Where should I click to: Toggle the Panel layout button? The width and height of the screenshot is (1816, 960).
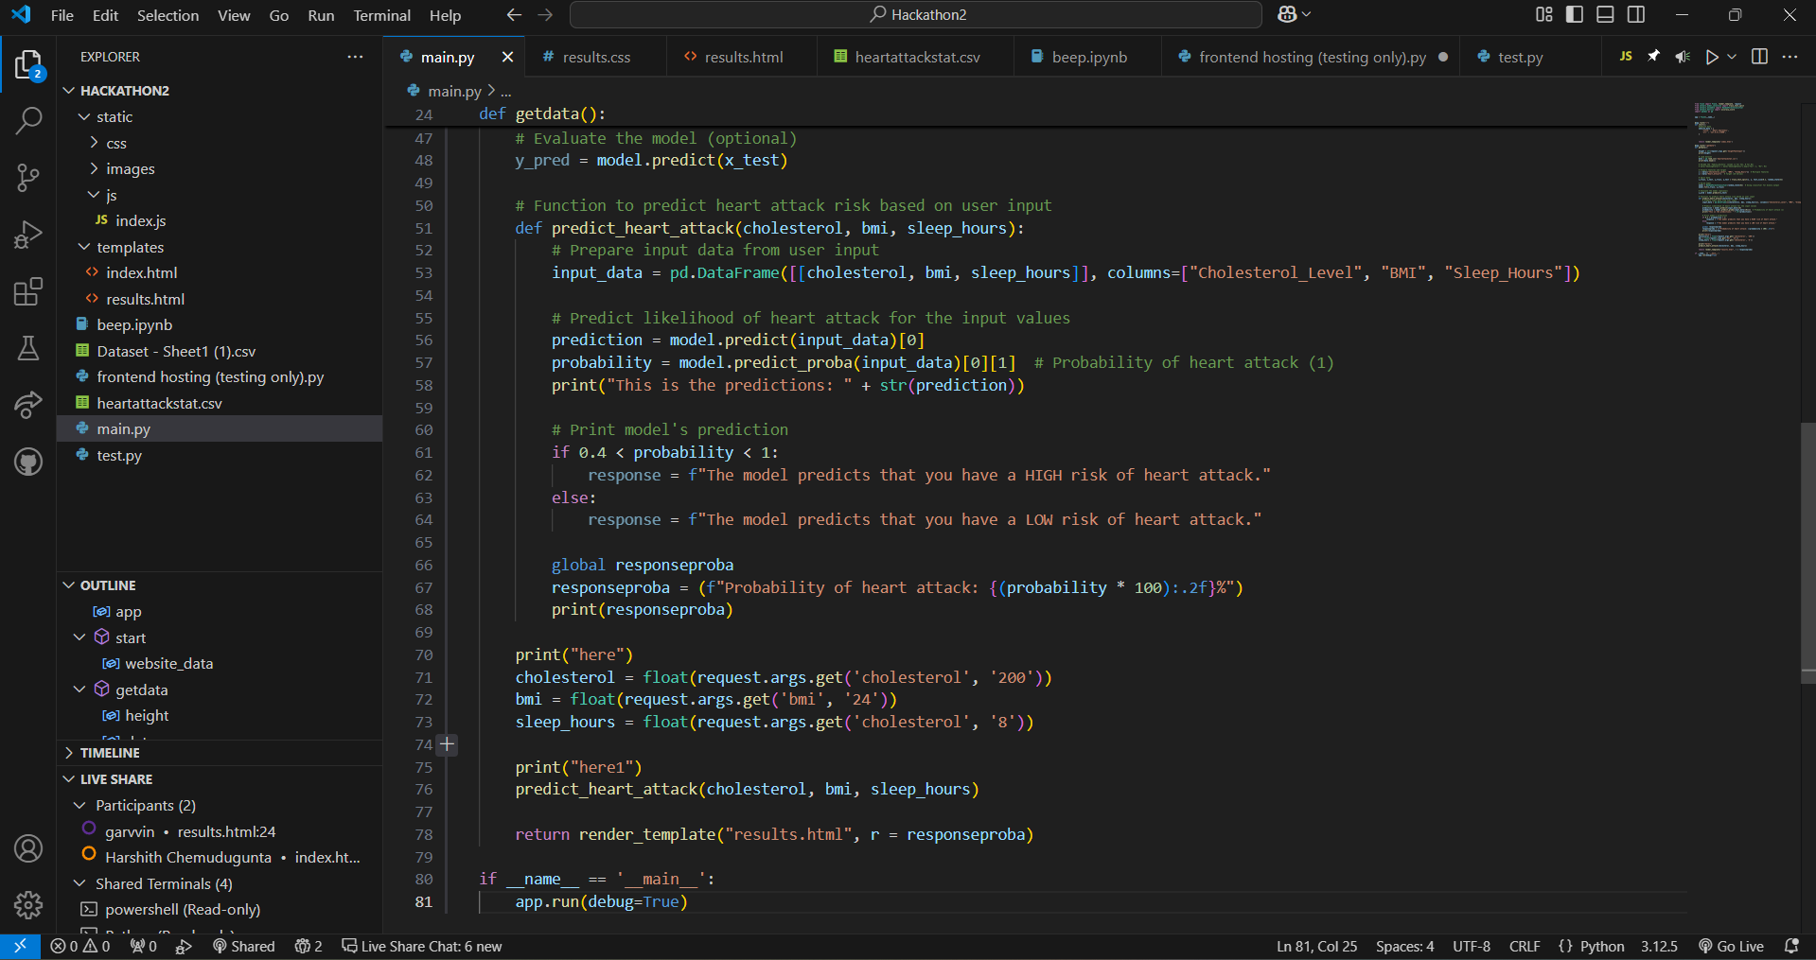pyautogui.click(x=1605, y=14)
